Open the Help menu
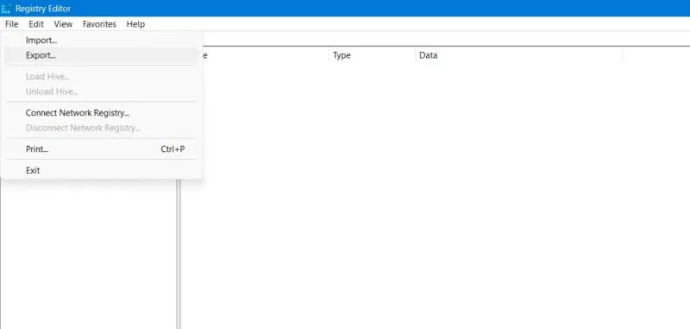Screen dimensions: 690x329 (135, 24)
